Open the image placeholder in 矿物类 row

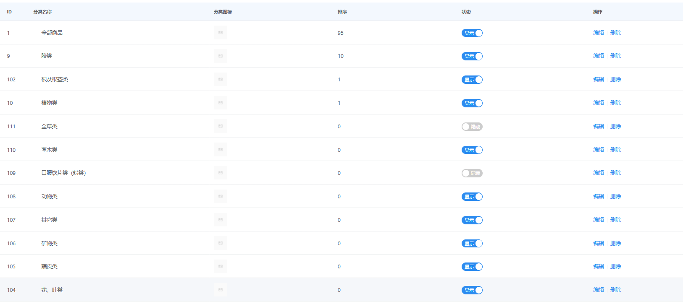tap(221, 243)
